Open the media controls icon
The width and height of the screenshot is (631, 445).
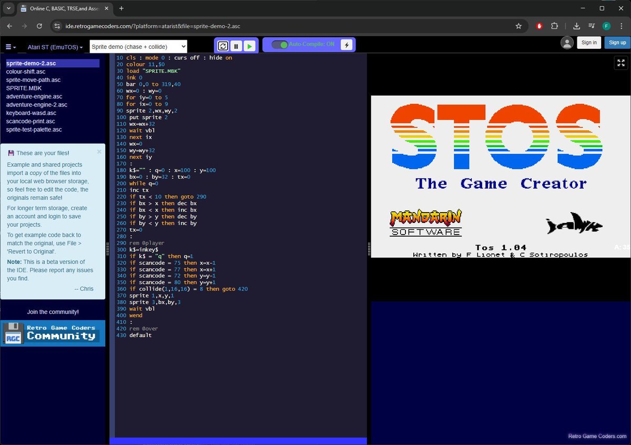point(592,26)
